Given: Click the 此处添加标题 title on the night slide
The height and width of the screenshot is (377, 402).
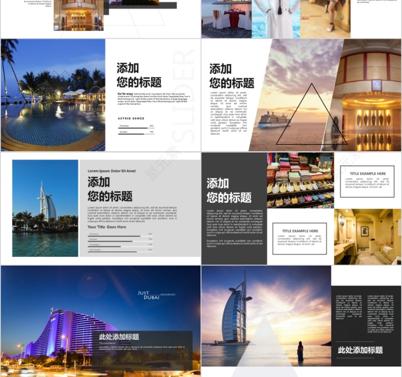Looking at the screenshot, I should 119,337.
